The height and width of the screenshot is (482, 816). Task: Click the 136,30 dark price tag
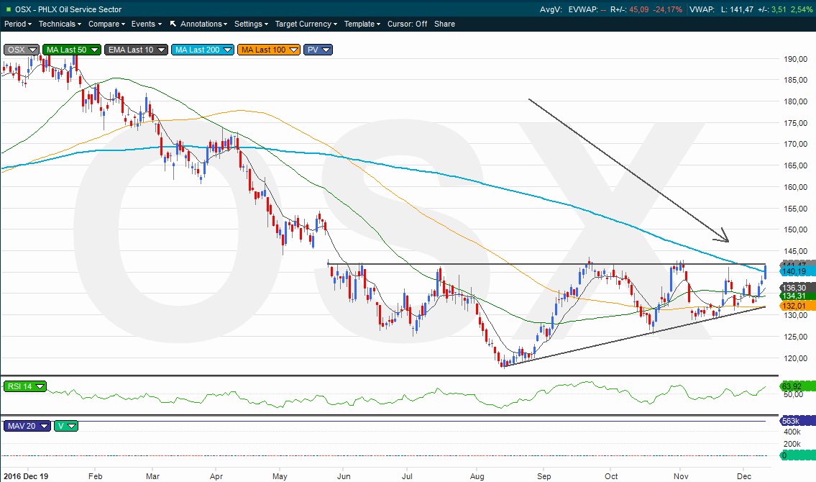pyautogui.click(x=797, y=288)
